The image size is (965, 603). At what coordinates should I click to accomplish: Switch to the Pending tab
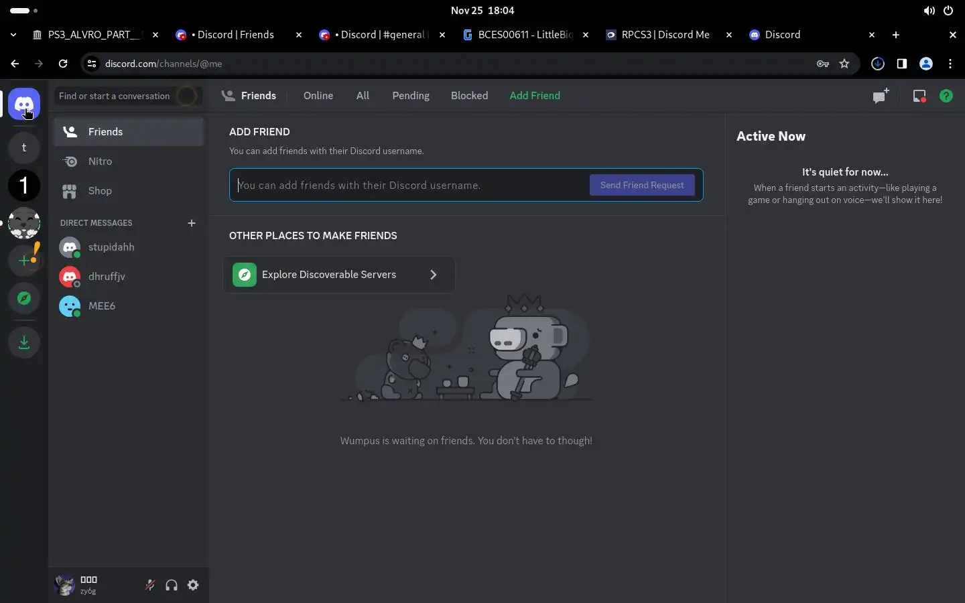411,96
